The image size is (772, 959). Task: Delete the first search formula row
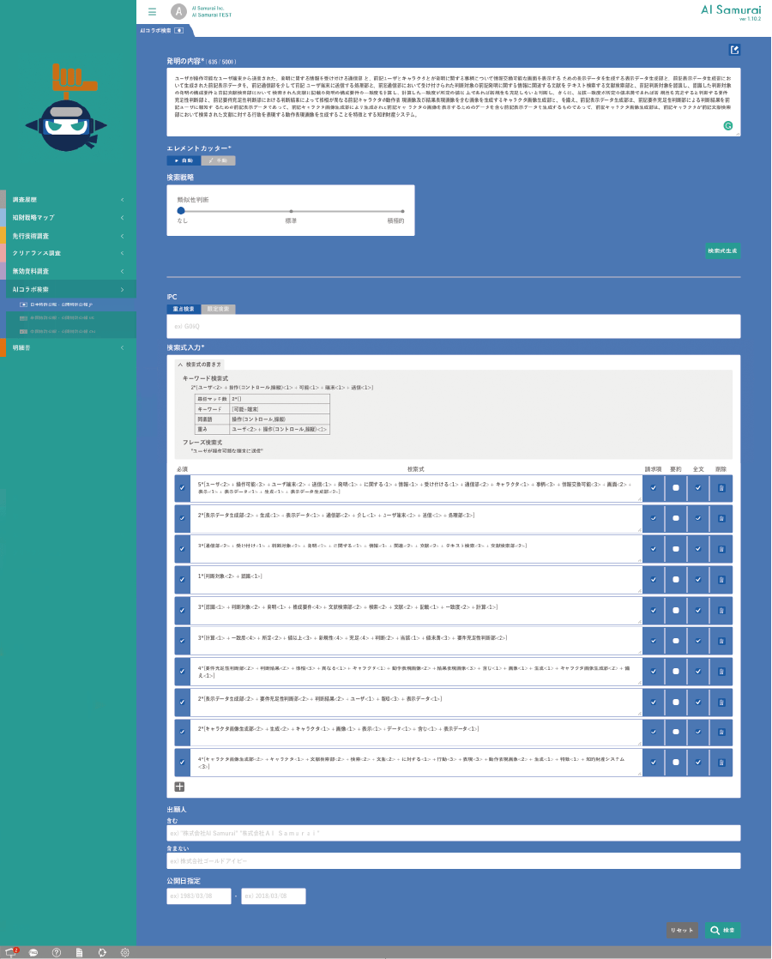721,488
